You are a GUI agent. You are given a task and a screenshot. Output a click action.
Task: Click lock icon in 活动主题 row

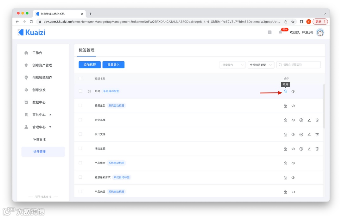pyautogui.click(x=285, y=149)
